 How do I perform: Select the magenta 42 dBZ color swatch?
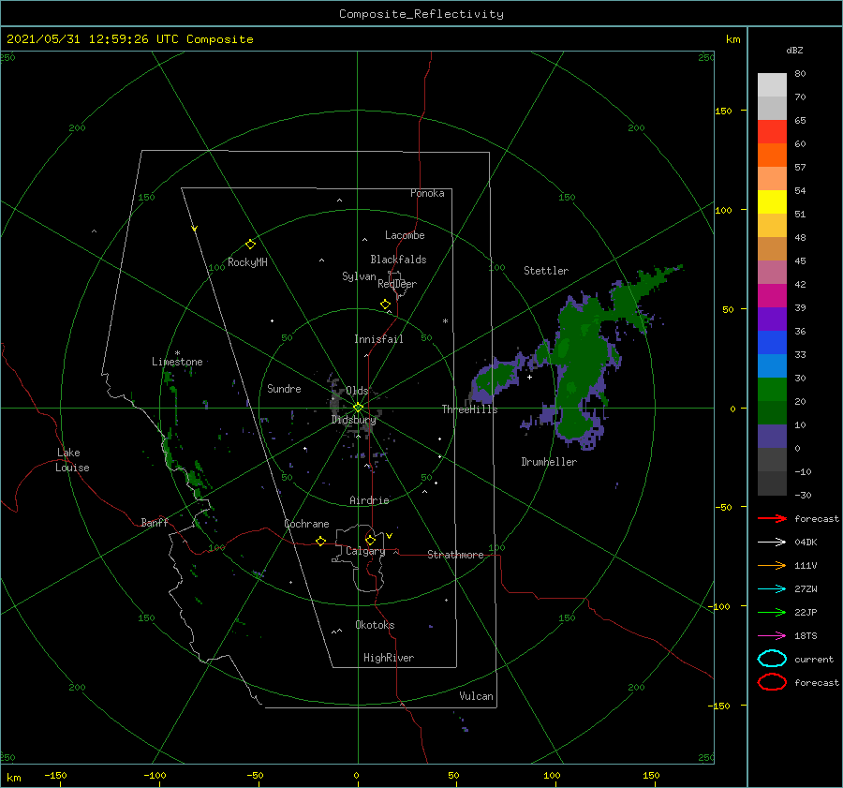[x=772, y=295]
